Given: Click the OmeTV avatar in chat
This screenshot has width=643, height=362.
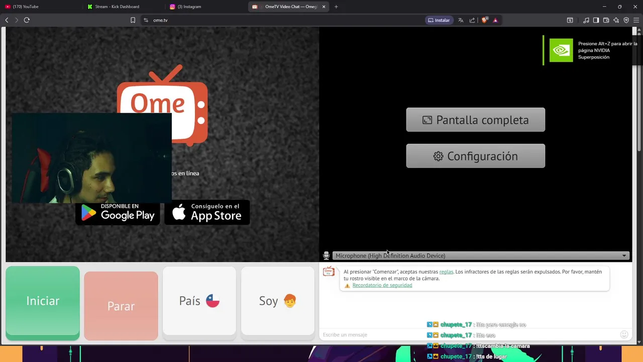Looking at the screenshot, I should [329, 272].
